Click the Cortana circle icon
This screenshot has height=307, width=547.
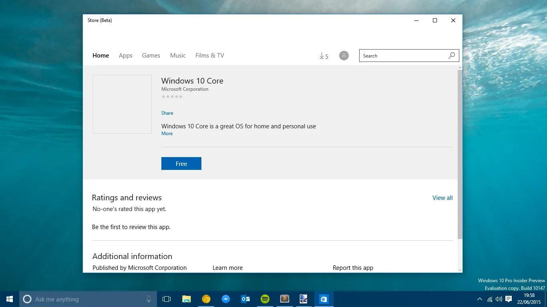[27, 299]
